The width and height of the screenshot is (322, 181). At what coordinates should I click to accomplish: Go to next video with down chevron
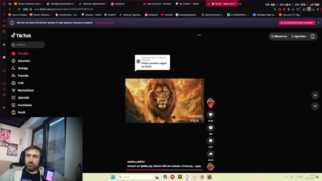coord(315,106)
